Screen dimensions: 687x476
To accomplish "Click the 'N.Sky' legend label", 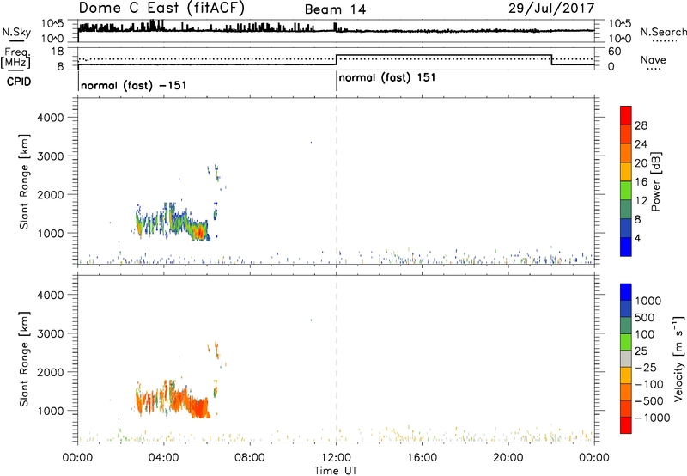I will click(16, 32).
